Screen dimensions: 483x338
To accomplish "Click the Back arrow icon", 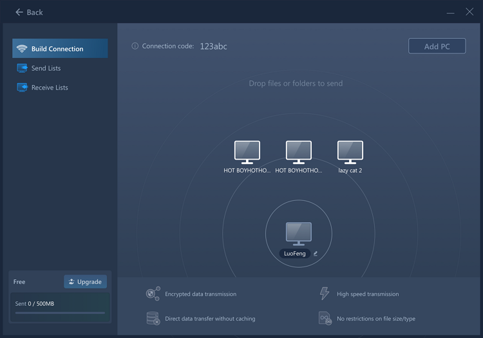I will tap(19, 12).
